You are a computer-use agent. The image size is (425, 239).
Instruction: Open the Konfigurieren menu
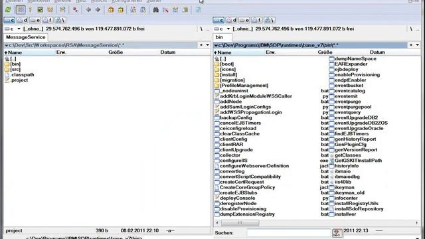click(x=127, y=1)
